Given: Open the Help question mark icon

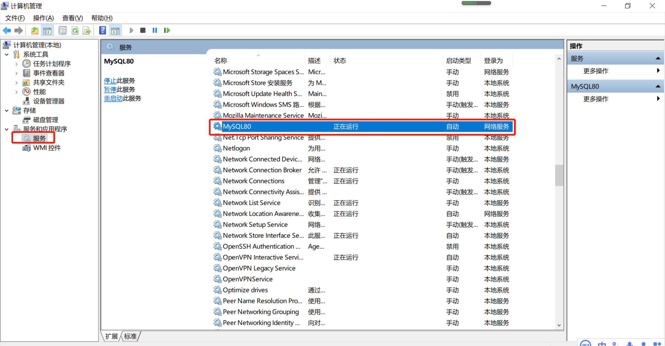Looking at the screenshot, I should click(103, 30).
